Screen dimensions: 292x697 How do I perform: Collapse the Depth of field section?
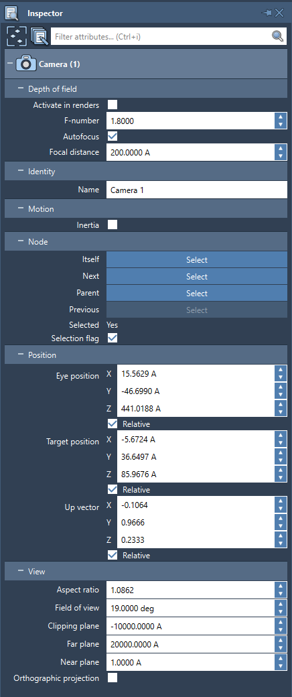click(20, 88)
